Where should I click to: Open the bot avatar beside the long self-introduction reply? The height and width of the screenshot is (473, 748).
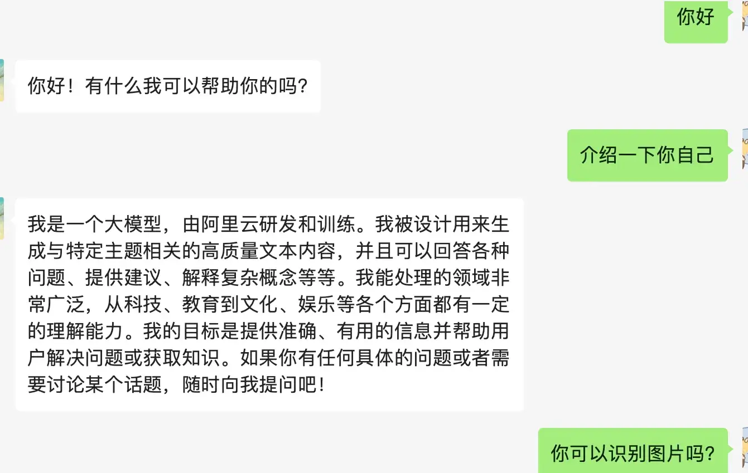(x=2, y=218)
